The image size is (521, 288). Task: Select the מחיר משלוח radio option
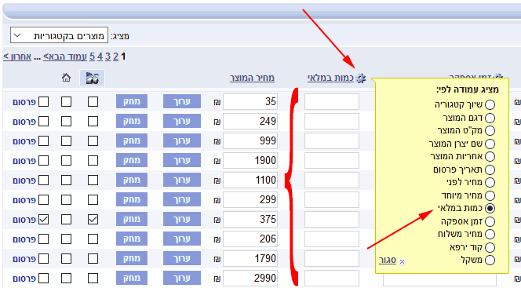[490, 235]
